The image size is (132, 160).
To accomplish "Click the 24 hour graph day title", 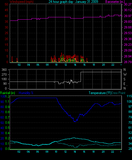I will 73,2.
